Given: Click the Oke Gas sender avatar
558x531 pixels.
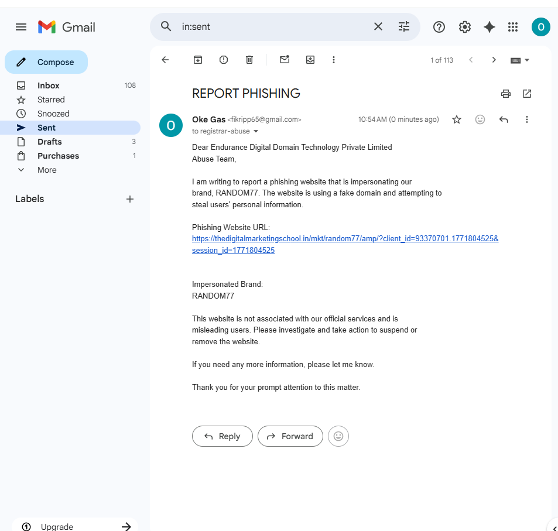Looking at the screenshot, I should coord(171,125).
